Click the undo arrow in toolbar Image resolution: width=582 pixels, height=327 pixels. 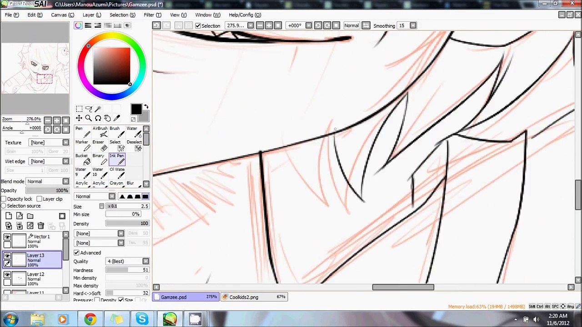point(156,25)
